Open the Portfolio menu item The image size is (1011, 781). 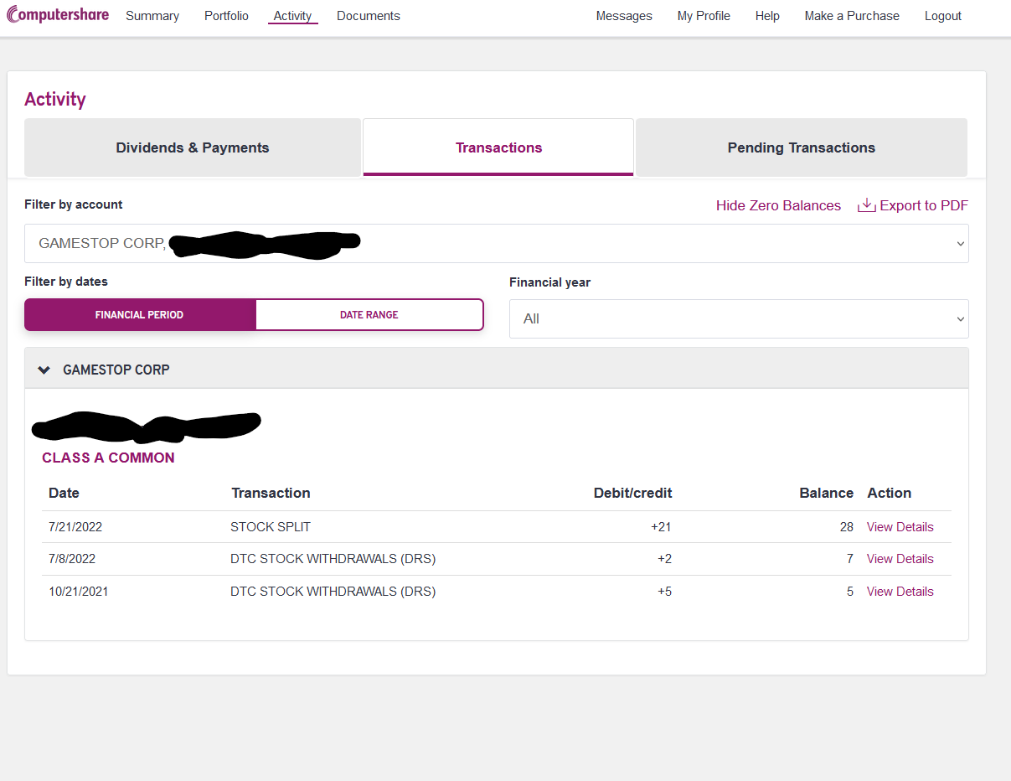click(x=226, y=16)
